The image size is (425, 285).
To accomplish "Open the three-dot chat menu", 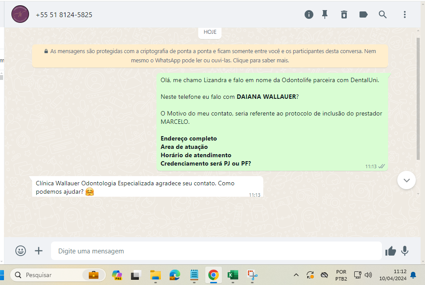I will pos(405,14).
